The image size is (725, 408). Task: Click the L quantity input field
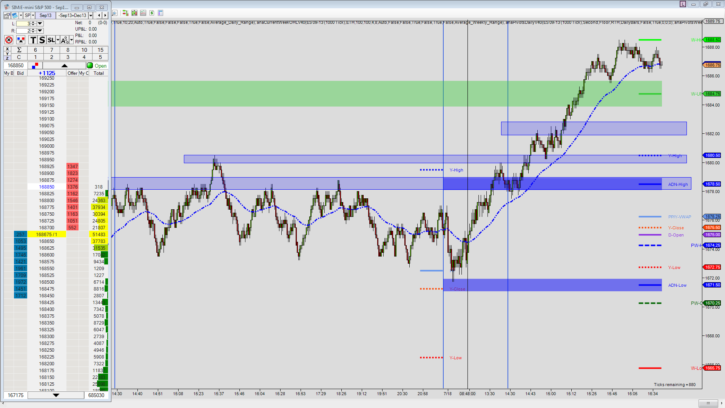click(x=23, y=23)
